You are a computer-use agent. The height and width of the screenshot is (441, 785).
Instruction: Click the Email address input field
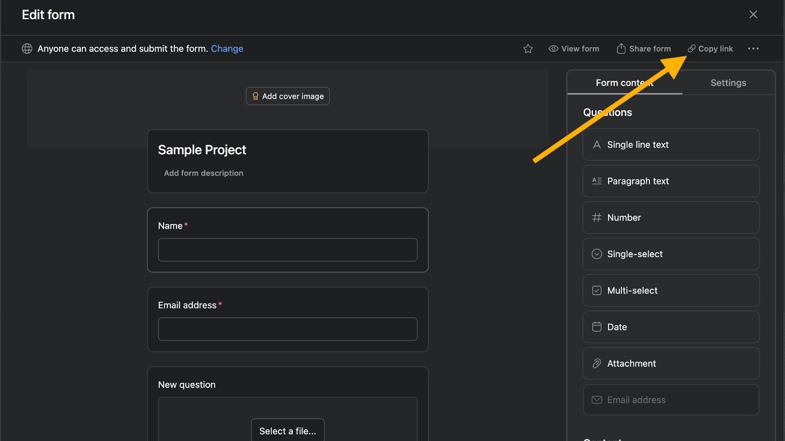point(288,329)
